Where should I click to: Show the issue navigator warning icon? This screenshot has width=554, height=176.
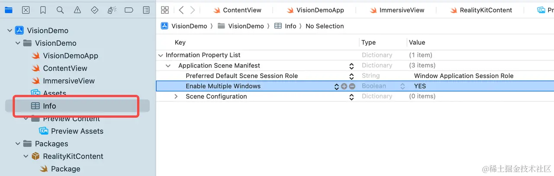click(77, 10)
